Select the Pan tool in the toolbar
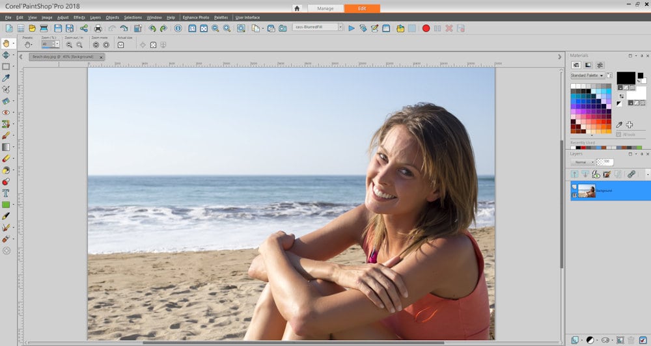The image size is (651, 346). 7,43
